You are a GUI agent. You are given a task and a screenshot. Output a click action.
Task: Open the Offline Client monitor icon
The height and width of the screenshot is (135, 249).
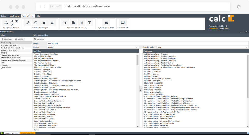point(123,23)
